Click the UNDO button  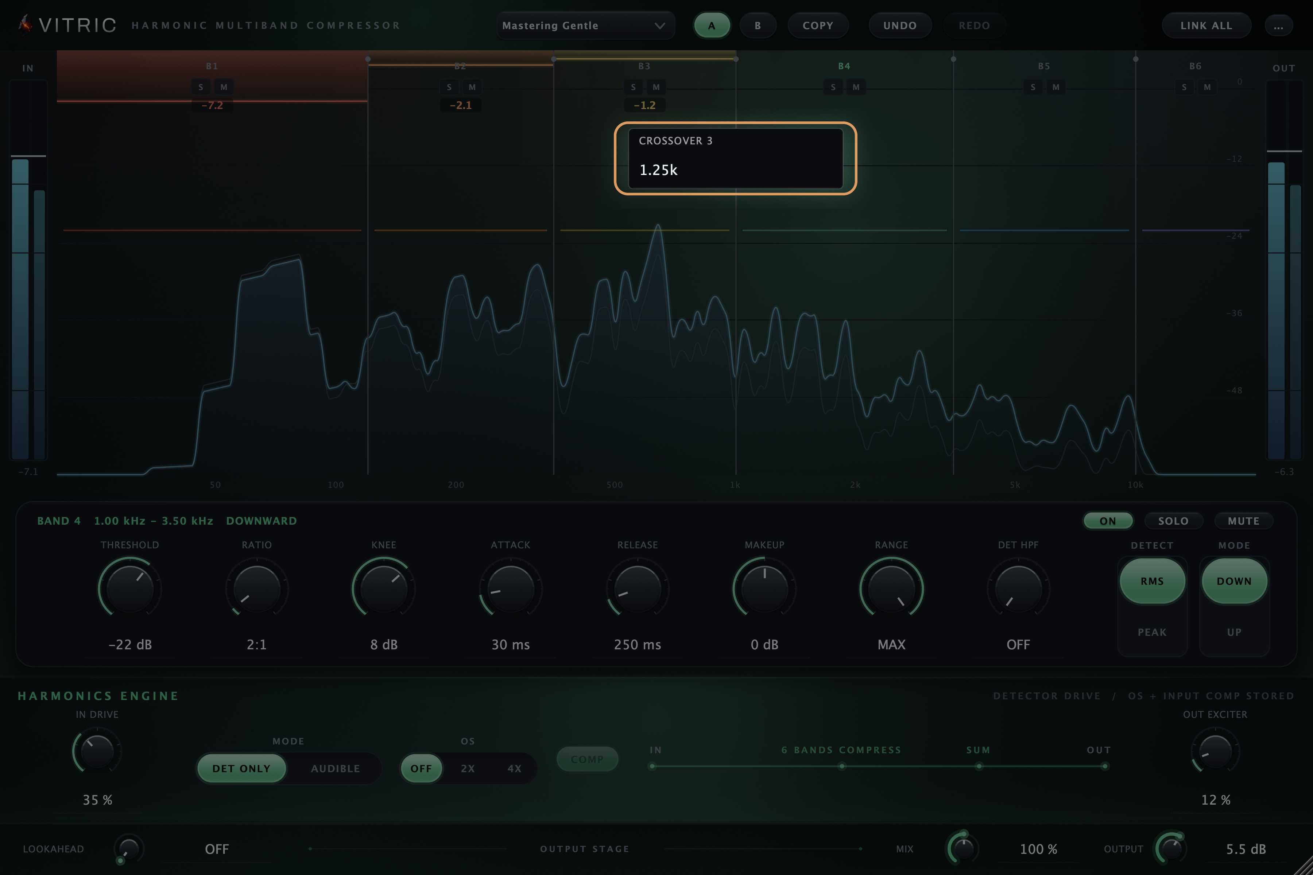[900, 26]
